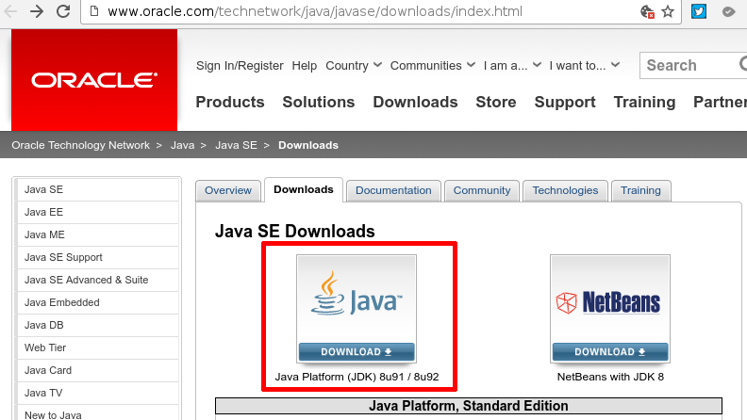Open the Solutions menu
Screen dimensions: 747x420
pyautogui.click(x=319, y=102)
